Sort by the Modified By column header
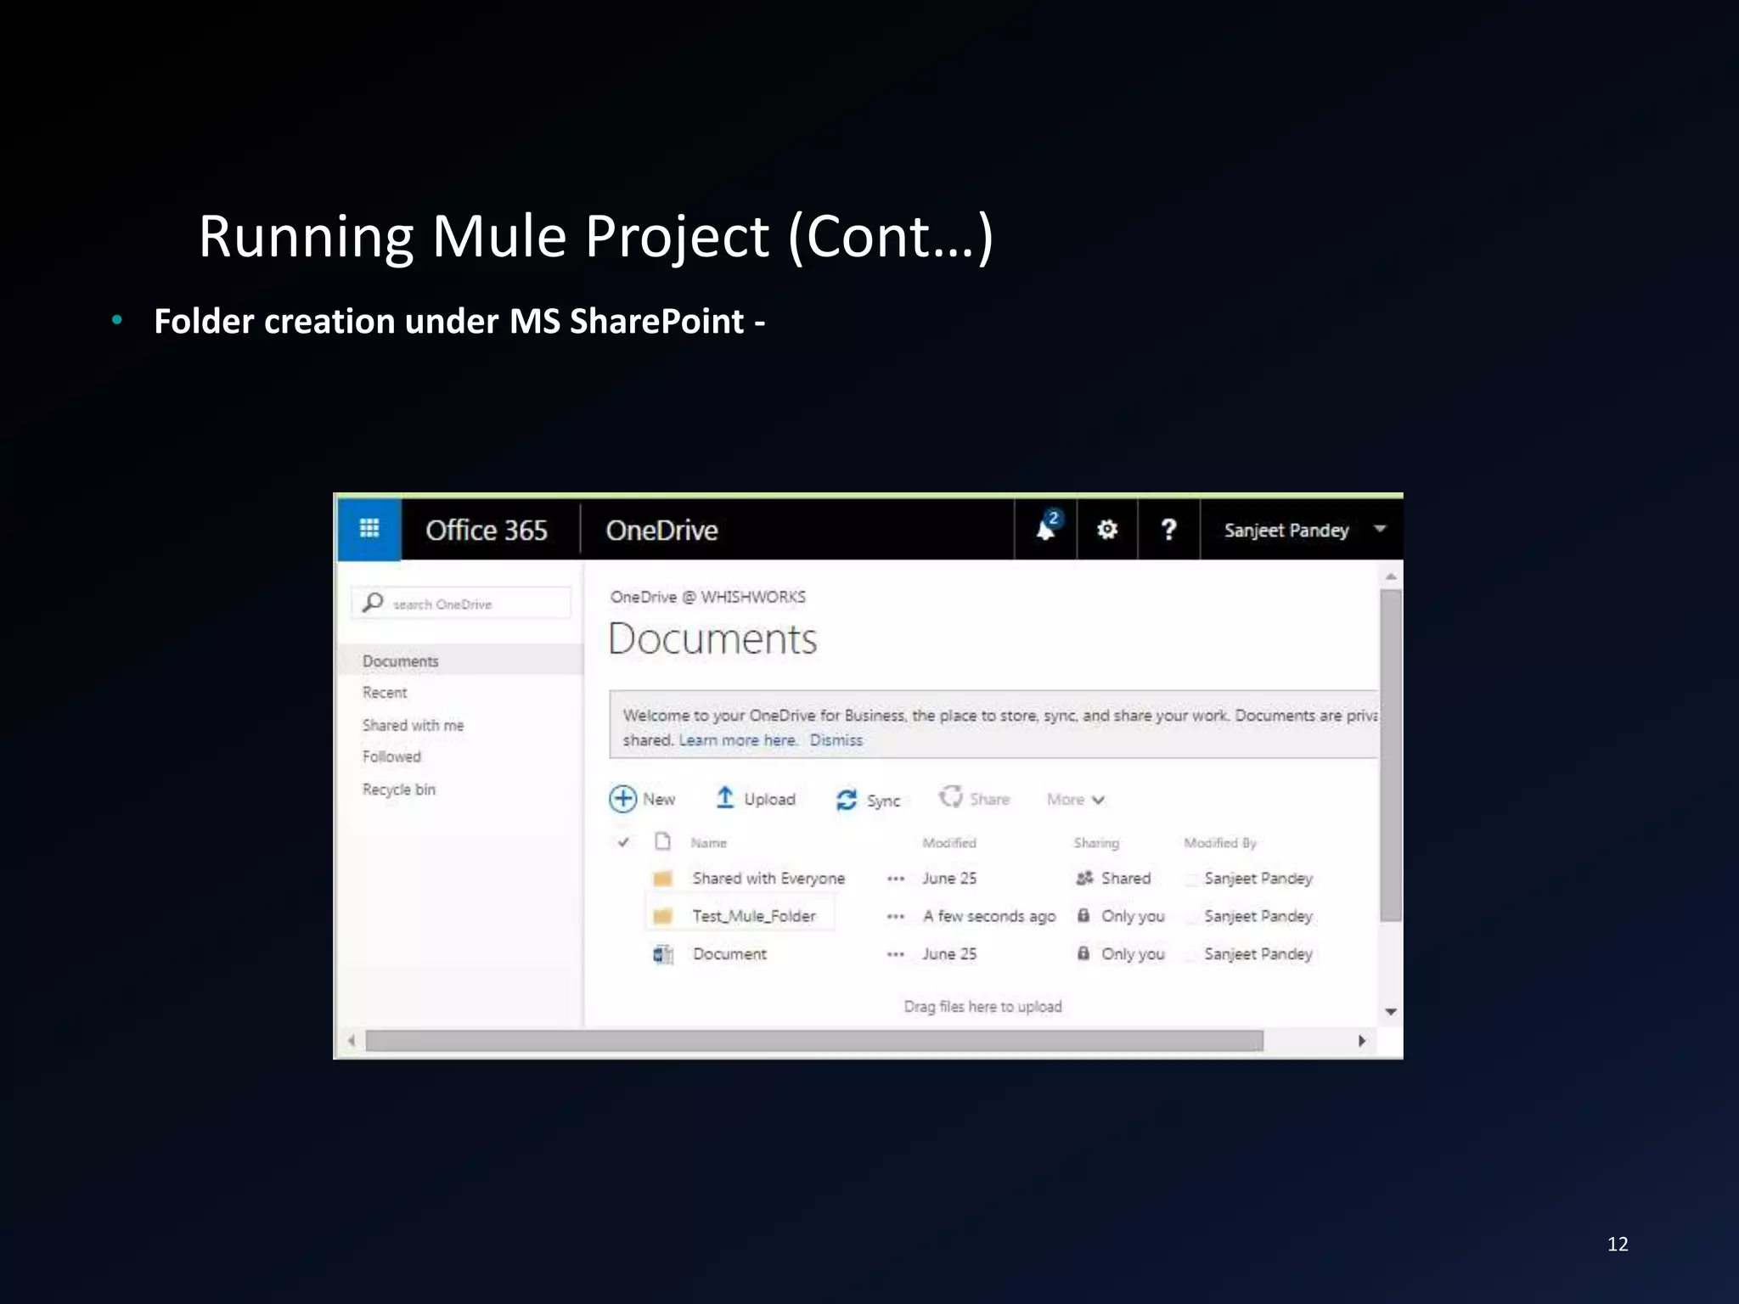This screenshot has height=1304, width=1739. pos(1220,843)
